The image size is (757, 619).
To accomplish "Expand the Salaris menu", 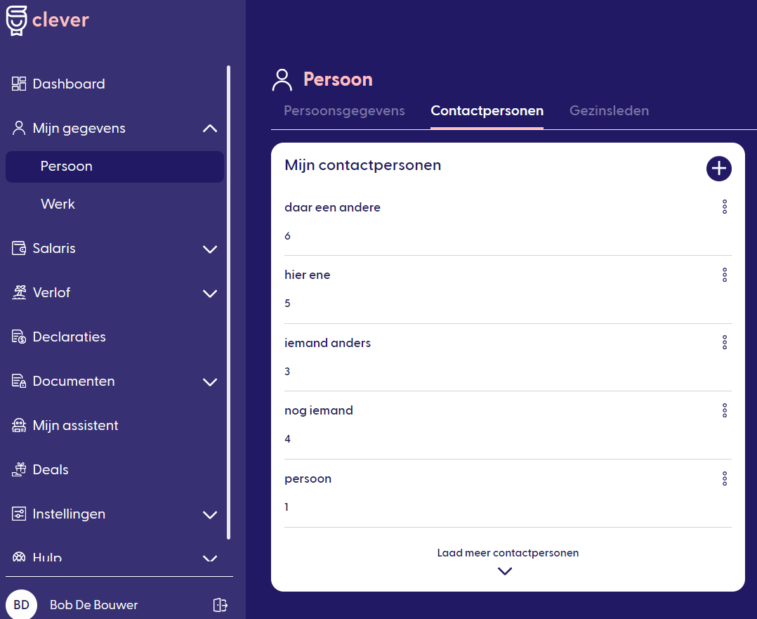I will coord(209,249).
